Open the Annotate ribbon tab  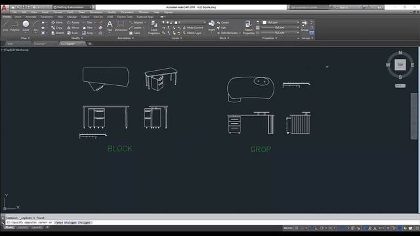(31, 16)
